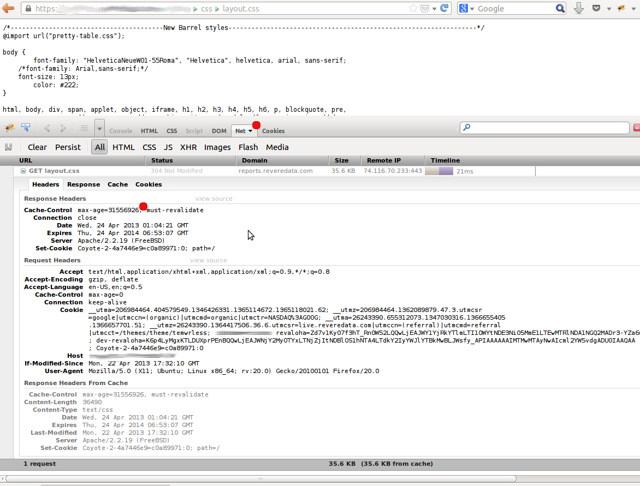Open the Downloads arrow icon
The height and width of the screenshot is (486, 640).
[578, 8]
